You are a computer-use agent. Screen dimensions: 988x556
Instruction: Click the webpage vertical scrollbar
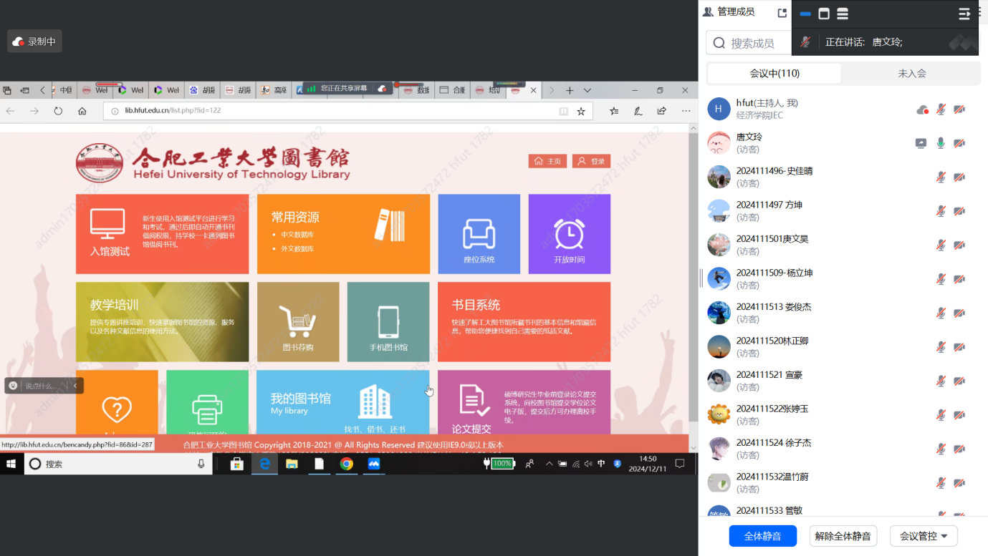click(x=693, y=286)
